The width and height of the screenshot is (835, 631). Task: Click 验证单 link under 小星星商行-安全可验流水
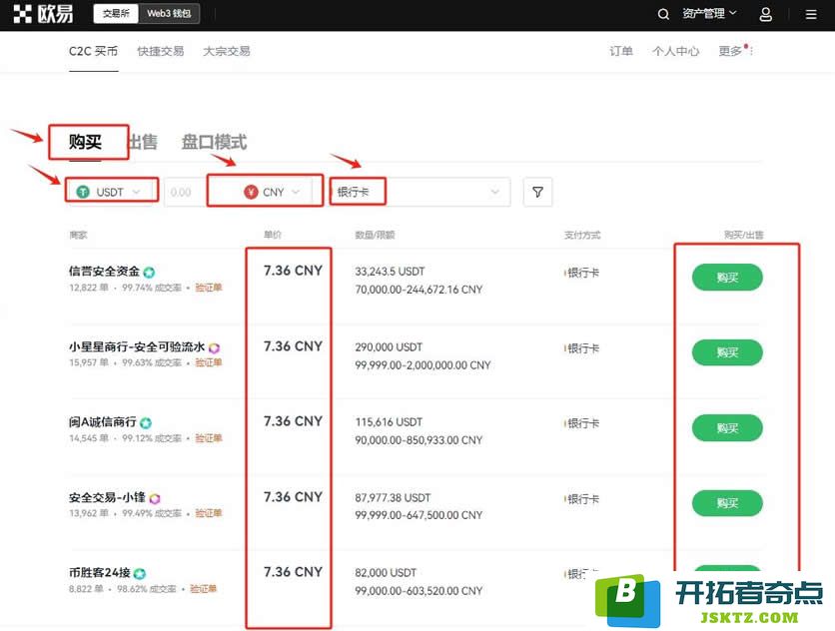click(x=208, y=362)
